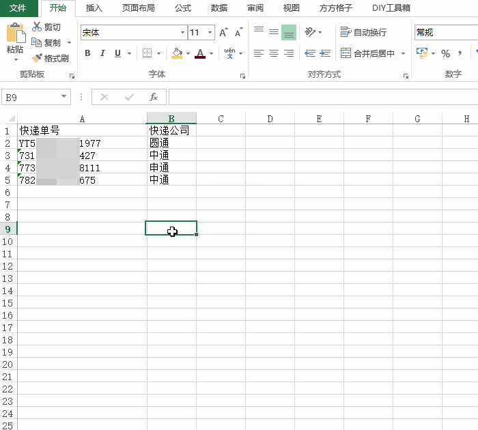
Task: Switch to the 数据 Data tab
Action: 219,8
